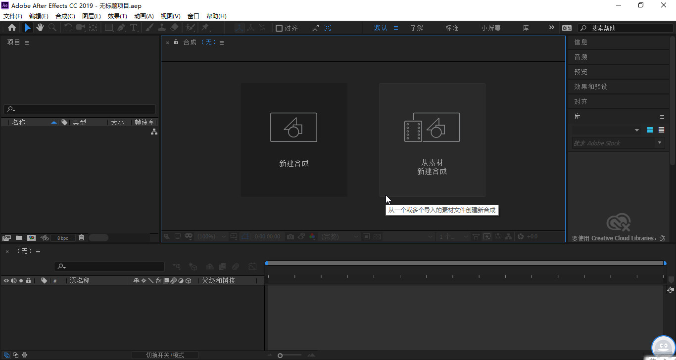Click the 搜索帮助 search field

(625, 28)
